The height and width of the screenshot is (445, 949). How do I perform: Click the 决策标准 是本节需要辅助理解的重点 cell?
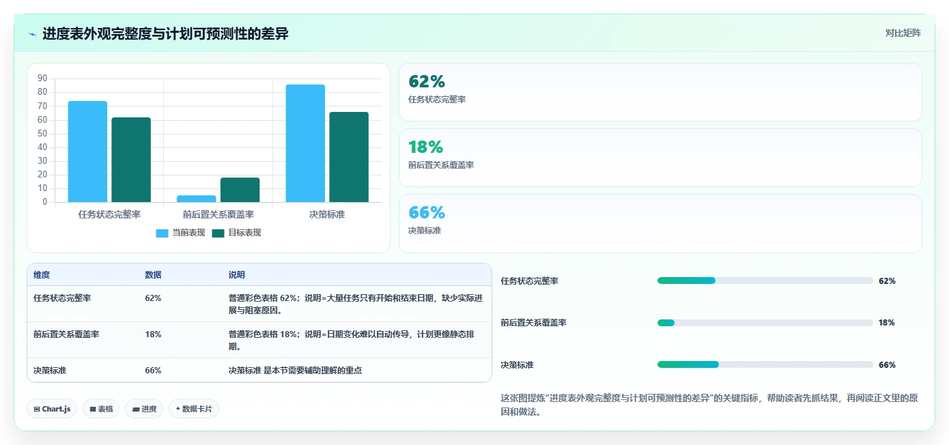[x=295, y=371]
